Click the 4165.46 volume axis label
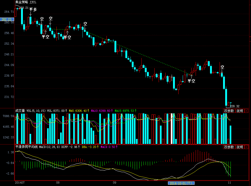 click(9, 127)
